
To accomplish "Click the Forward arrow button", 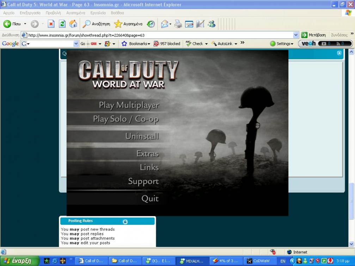I will pyautogui.click(x=35, y=24).
